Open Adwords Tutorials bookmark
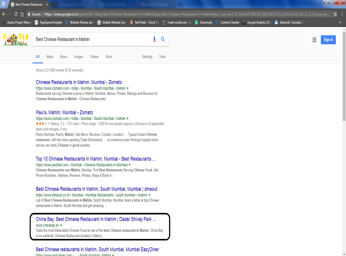 click(x=289, y=22)
